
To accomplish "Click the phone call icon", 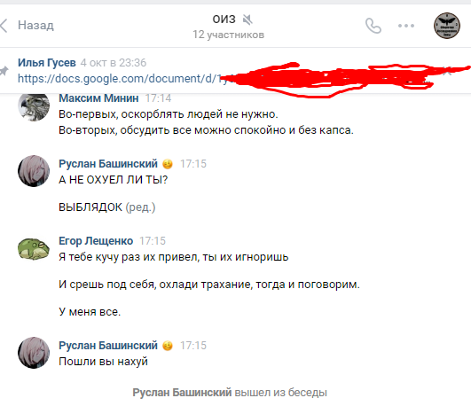I will (x=373, y=26).
